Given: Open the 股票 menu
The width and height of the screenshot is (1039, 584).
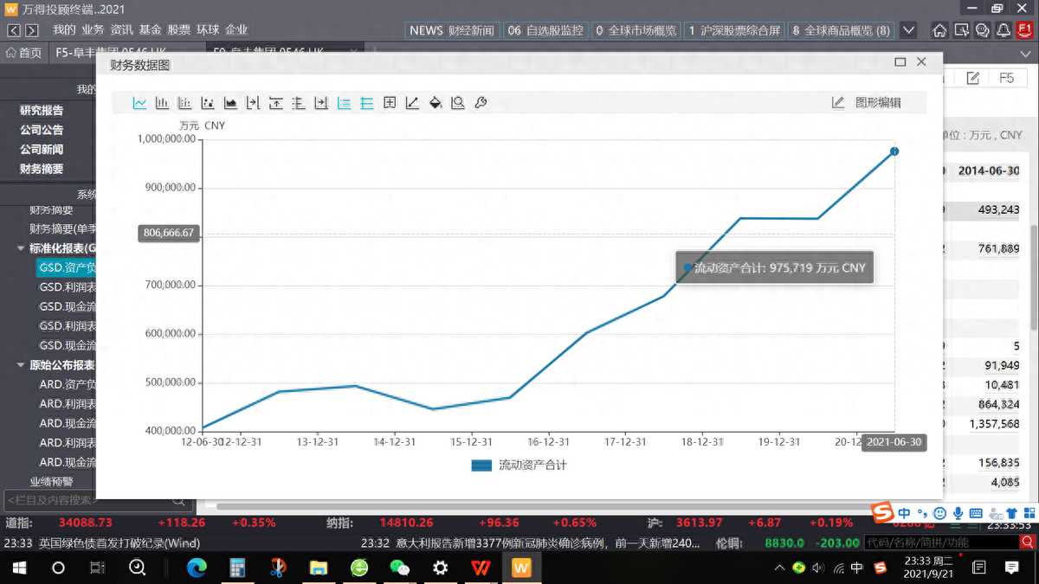Looking at the screenshot, I should [x=178, y=30].
